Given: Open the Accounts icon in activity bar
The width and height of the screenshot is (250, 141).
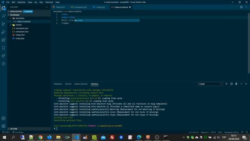Looking at the screenshot, I should (x=4, y=118).
